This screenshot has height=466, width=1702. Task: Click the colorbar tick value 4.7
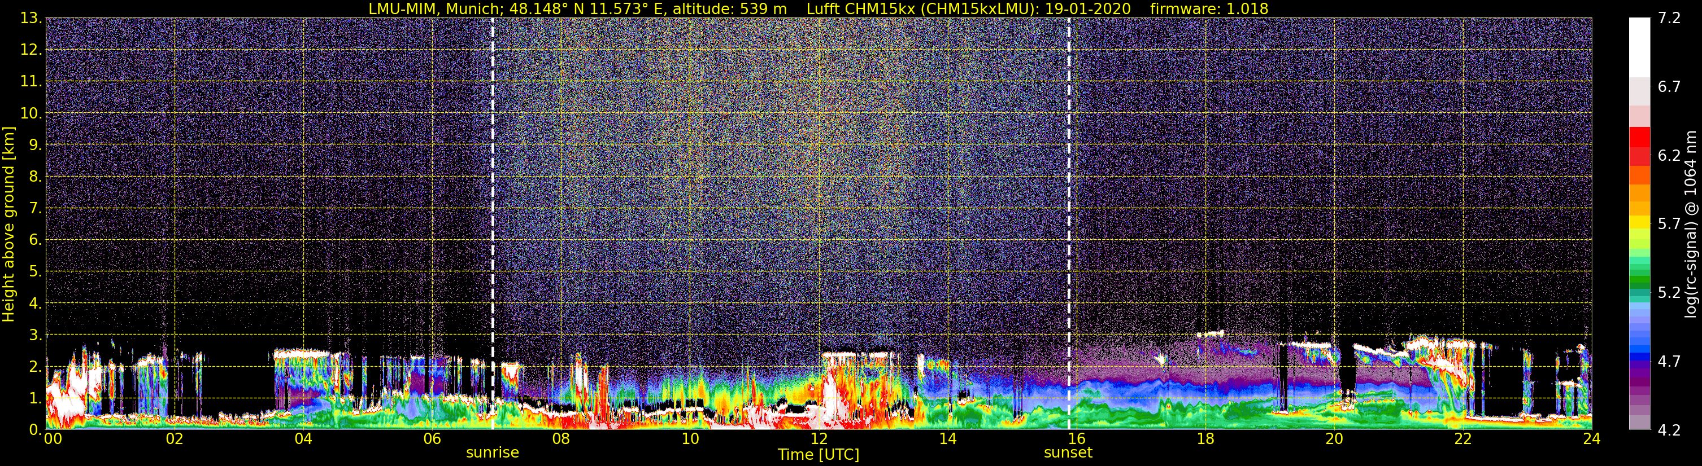click(1669, 361)
